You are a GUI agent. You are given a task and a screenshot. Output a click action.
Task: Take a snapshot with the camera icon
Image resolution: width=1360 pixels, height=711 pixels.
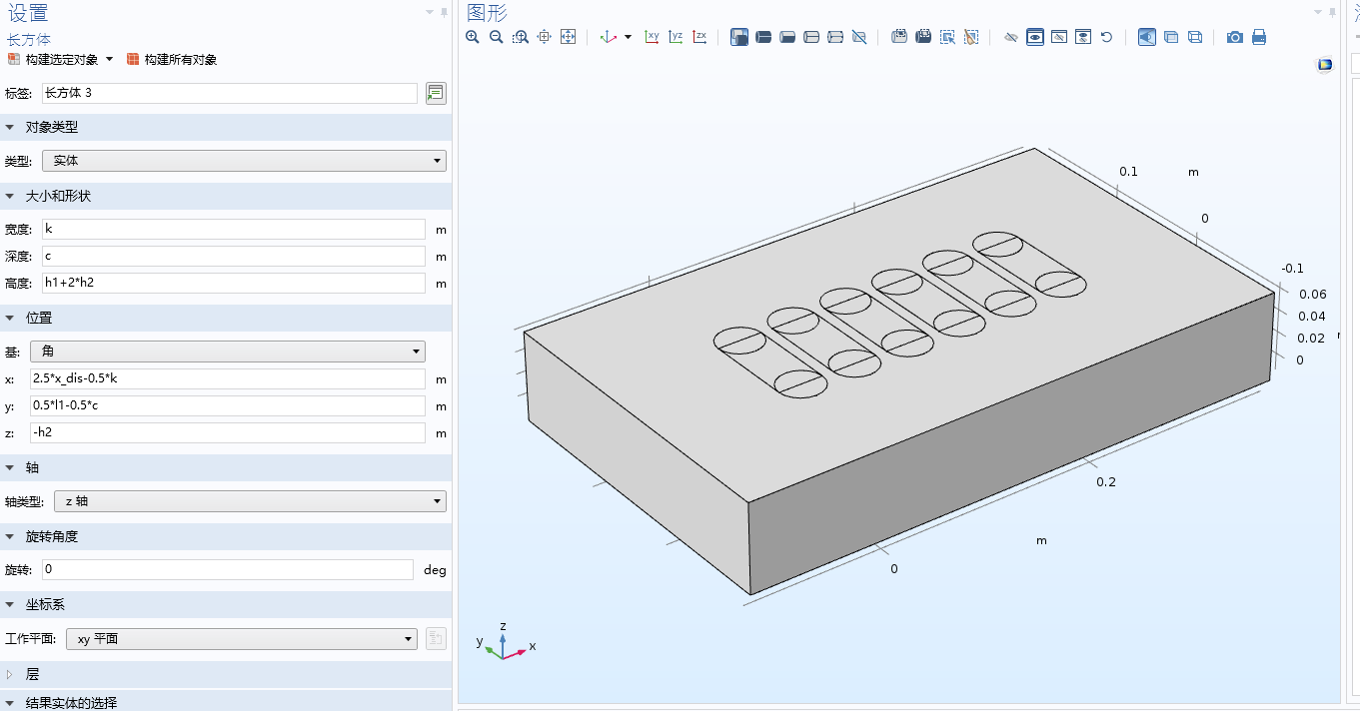tap(1235, 37)
